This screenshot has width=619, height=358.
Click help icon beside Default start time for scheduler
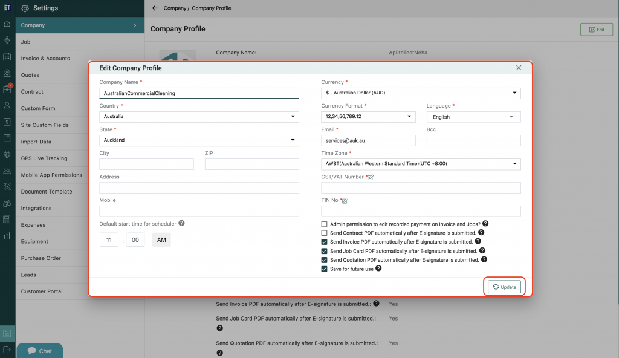pyautogui.click(x=181, y=223)
